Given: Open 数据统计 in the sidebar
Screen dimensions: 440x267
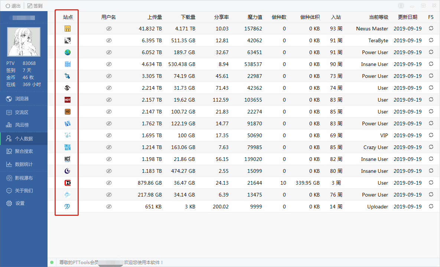Looking at the screenshot, I should 23,164.
